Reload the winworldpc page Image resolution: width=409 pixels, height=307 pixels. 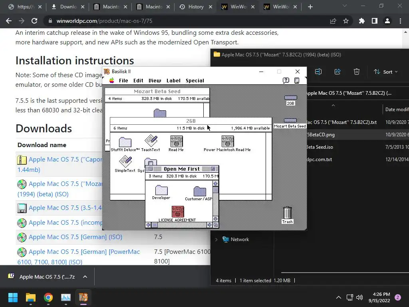point(34,21)
